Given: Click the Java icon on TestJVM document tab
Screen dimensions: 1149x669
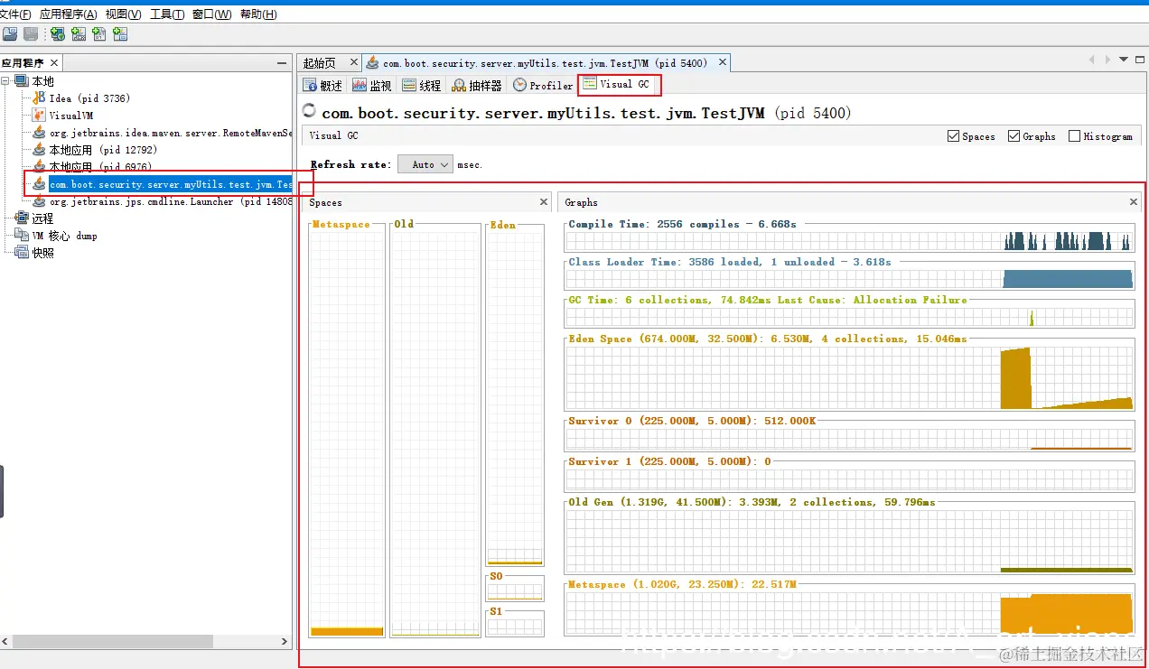Looking at the screenshot, I should click(x=372, y=62).
